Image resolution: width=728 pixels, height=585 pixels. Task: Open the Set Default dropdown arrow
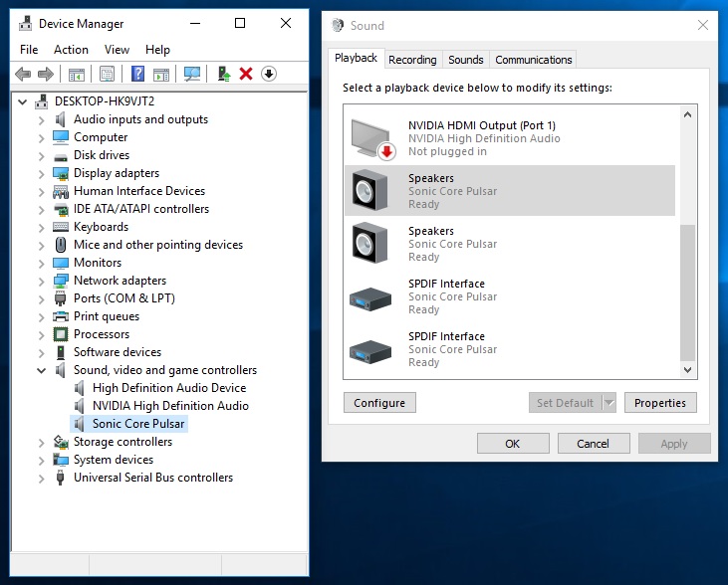point(609,403)
